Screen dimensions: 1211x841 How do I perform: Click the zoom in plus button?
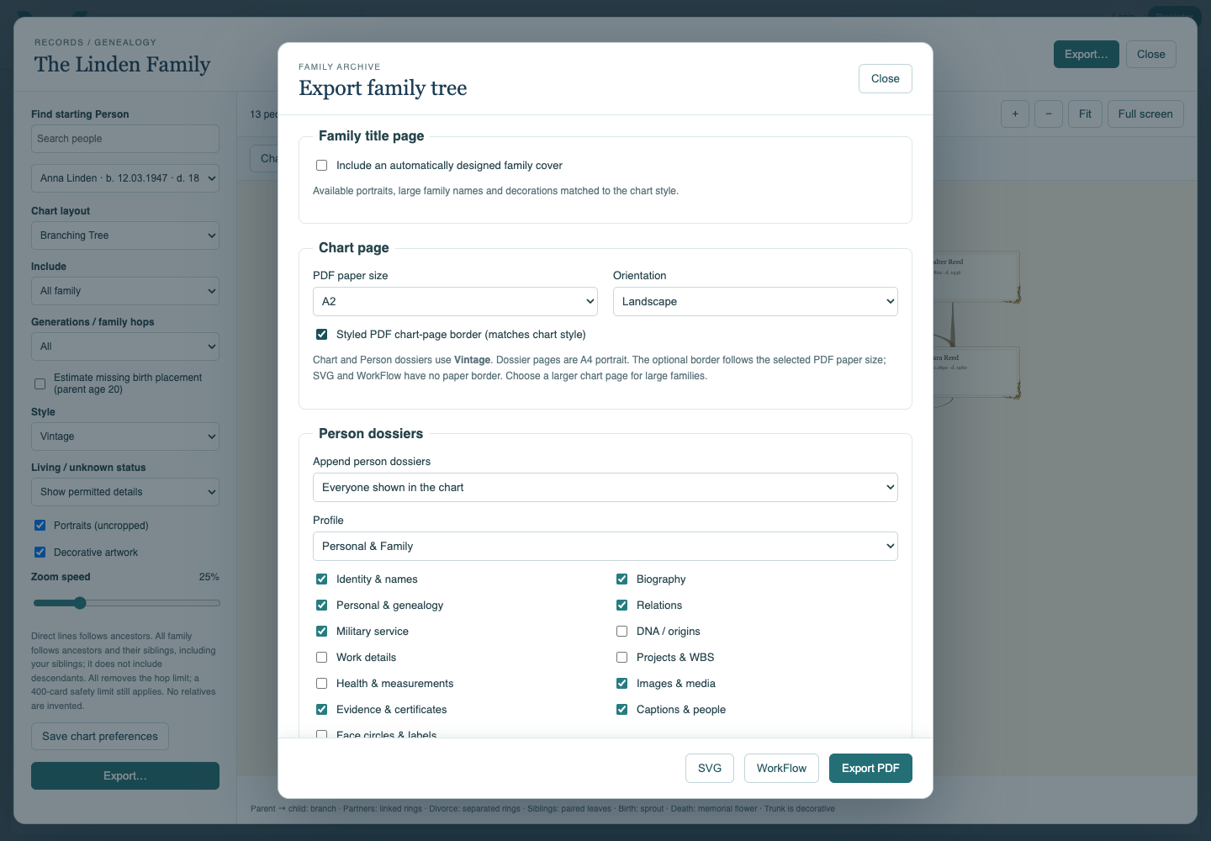pyautogui.click(x=1015, y=114)
